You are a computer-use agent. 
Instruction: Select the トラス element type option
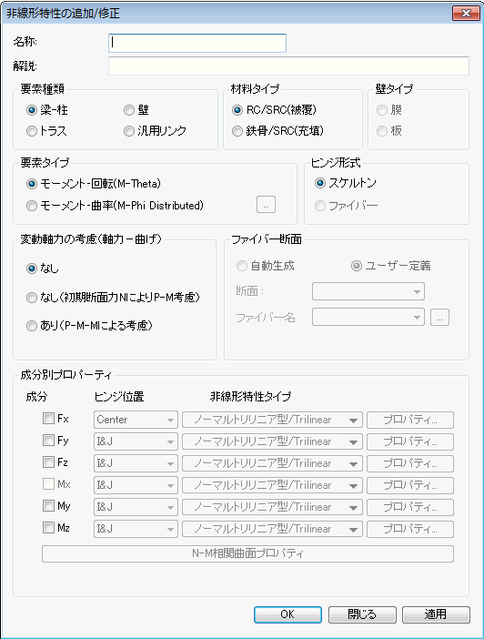tap(32, 131)
